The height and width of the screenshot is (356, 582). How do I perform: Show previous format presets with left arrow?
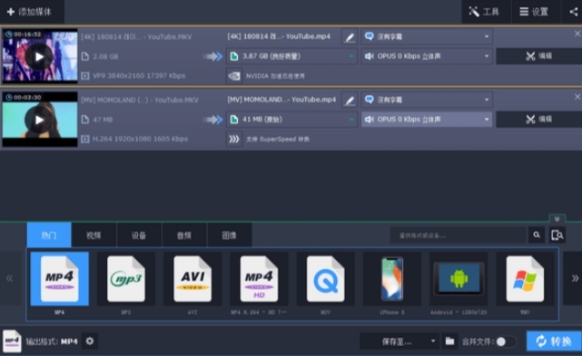[10, 278]
